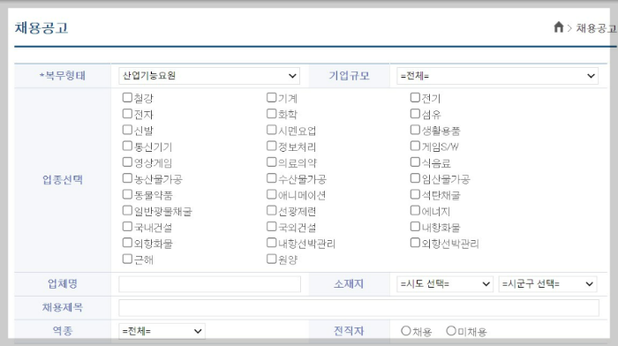Check the 일반광물채굴 checkbox
The width and height of the screenshot is (618, 346).
click(x=127, y=210)
